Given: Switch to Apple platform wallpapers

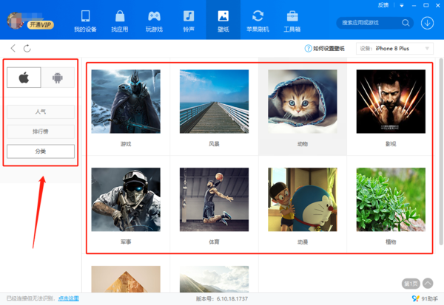Looking at the screenshot, I should coord(24,78).
